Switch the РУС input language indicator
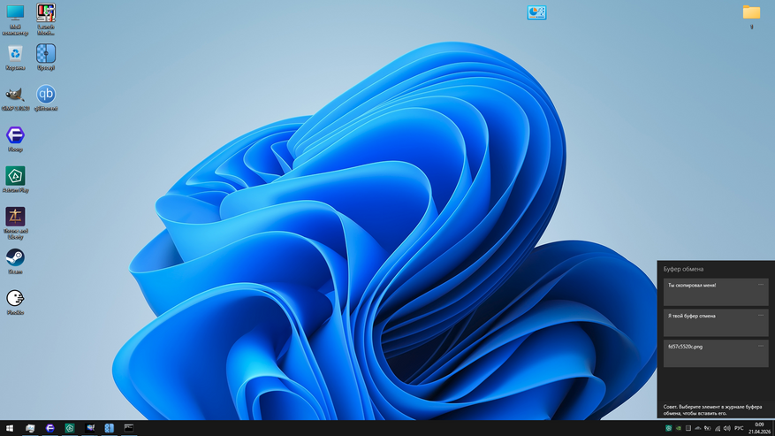 point(739,429)
